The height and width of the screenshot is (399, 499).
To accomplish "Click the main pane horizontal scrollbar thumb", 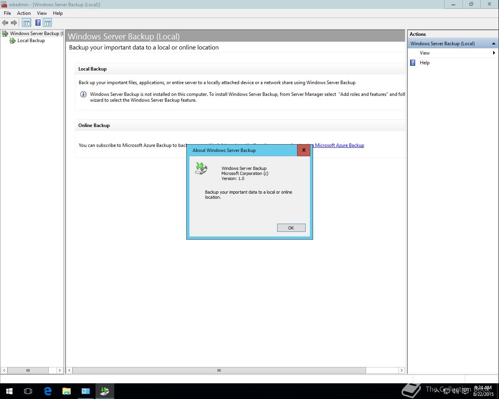I will coord(219,370).
